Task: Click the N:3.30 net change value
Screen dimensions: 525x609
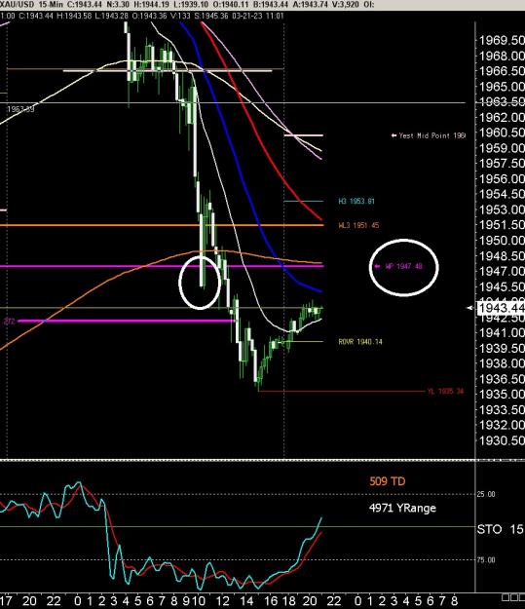Action: pyautogui.click(x=120, y=5)
